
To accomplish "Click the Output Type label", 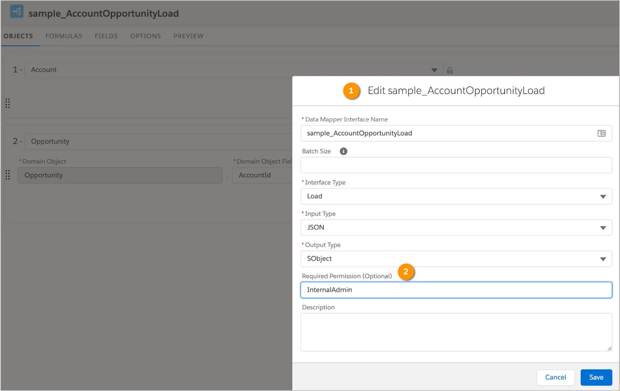I will coord(322,245).
